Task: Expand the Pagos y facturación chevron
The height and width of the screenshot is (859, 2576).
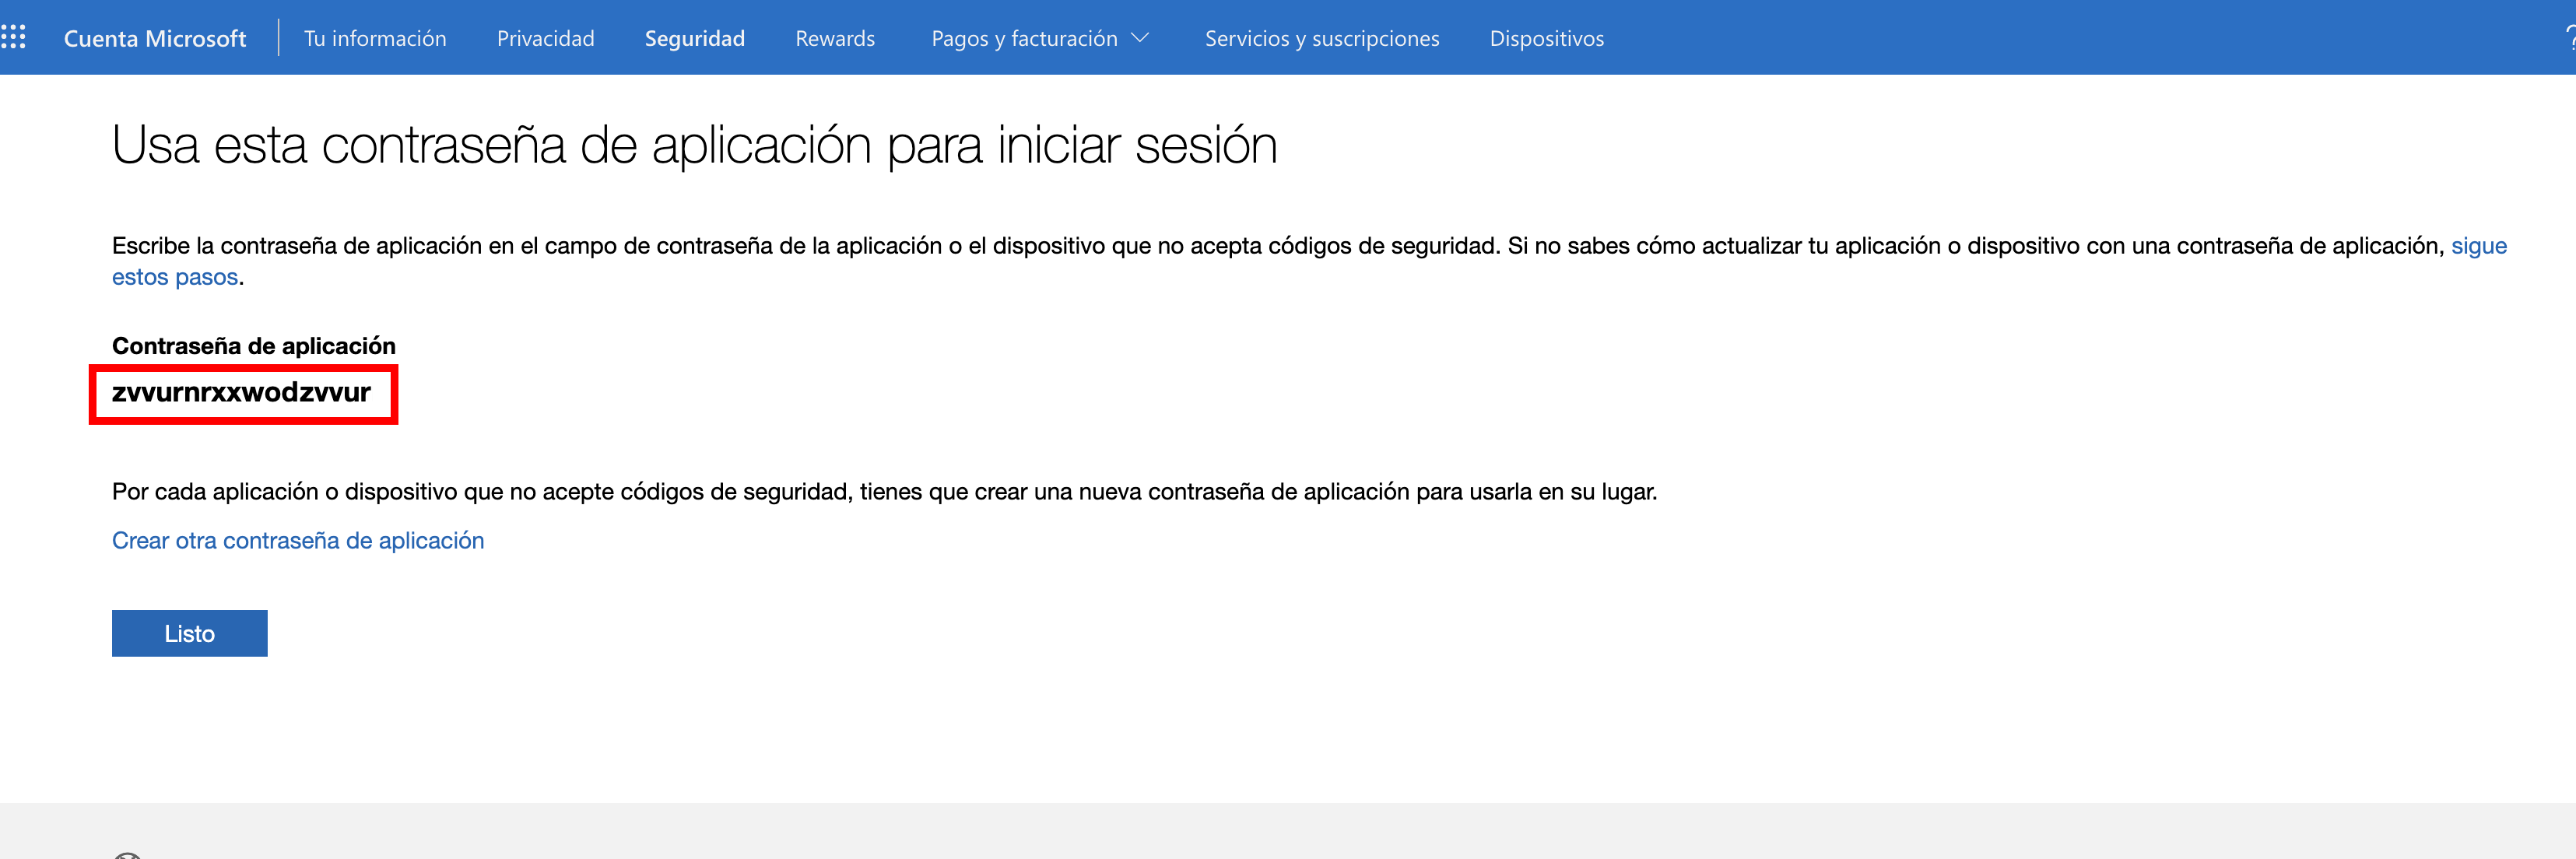Action: pyautogui.click(x=1140, y=38)
